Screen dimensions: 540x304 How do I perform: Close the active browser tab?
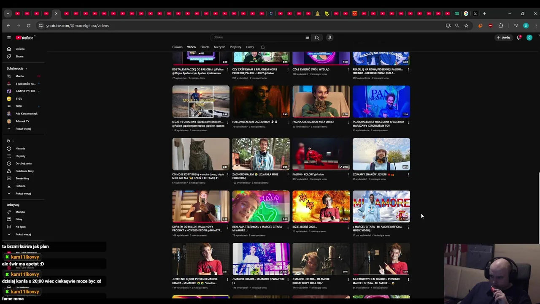pyautogui.click(x=56, y=14)
